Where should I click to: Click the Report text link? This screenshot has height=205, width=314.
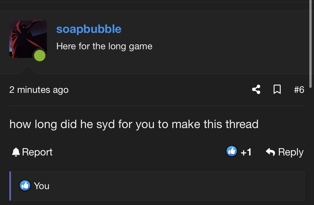tap(37, 152)
